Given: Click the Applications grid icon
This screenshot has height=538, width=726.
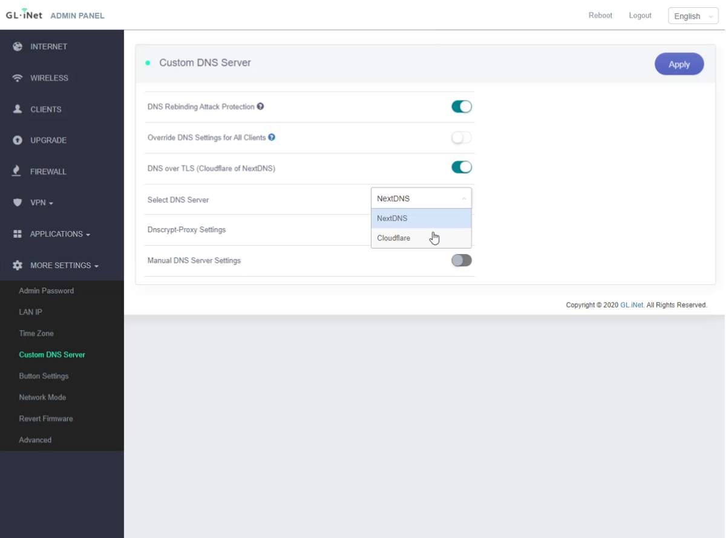Looking at the screenshot, I should 18,234.
